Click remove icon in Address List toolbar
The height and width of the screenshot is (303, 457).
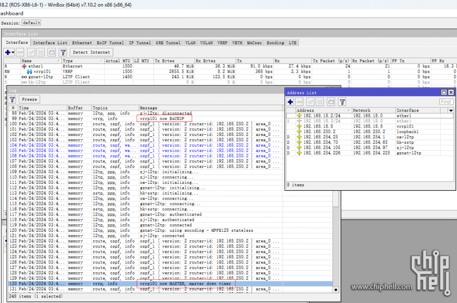[299, 102]
